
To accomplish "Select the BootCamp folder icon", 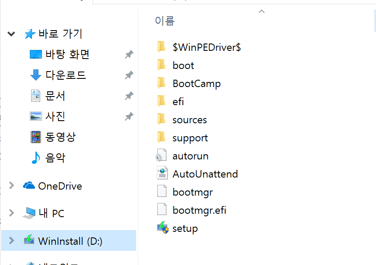I will [x=161, y=83].
